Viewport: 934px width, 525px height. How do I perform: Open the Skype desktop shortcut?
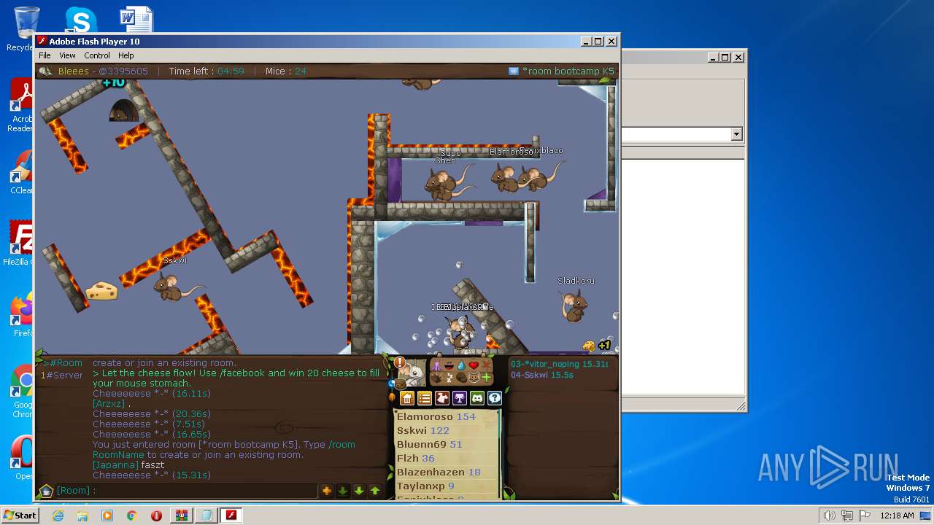[x=80, y=20]
